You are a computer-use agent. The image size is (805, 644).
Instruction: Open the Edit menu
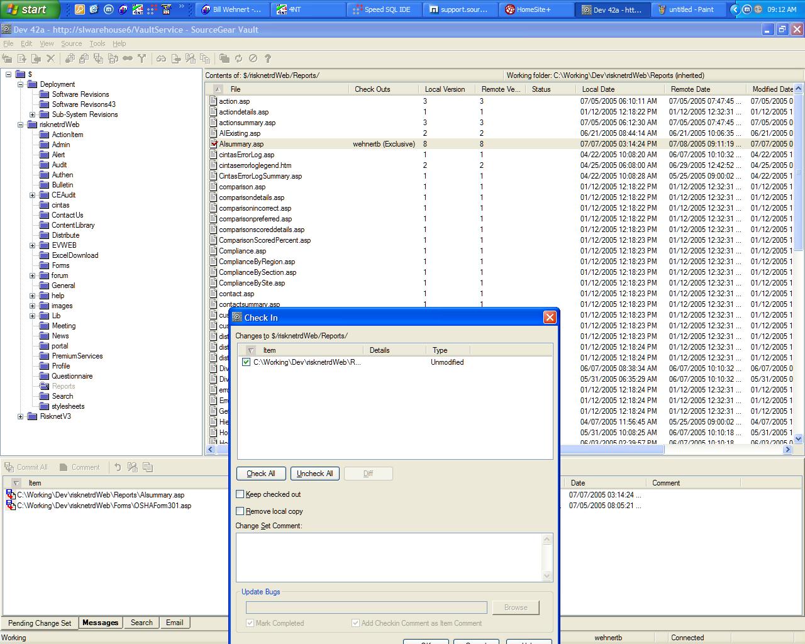(x=26, y=43)
